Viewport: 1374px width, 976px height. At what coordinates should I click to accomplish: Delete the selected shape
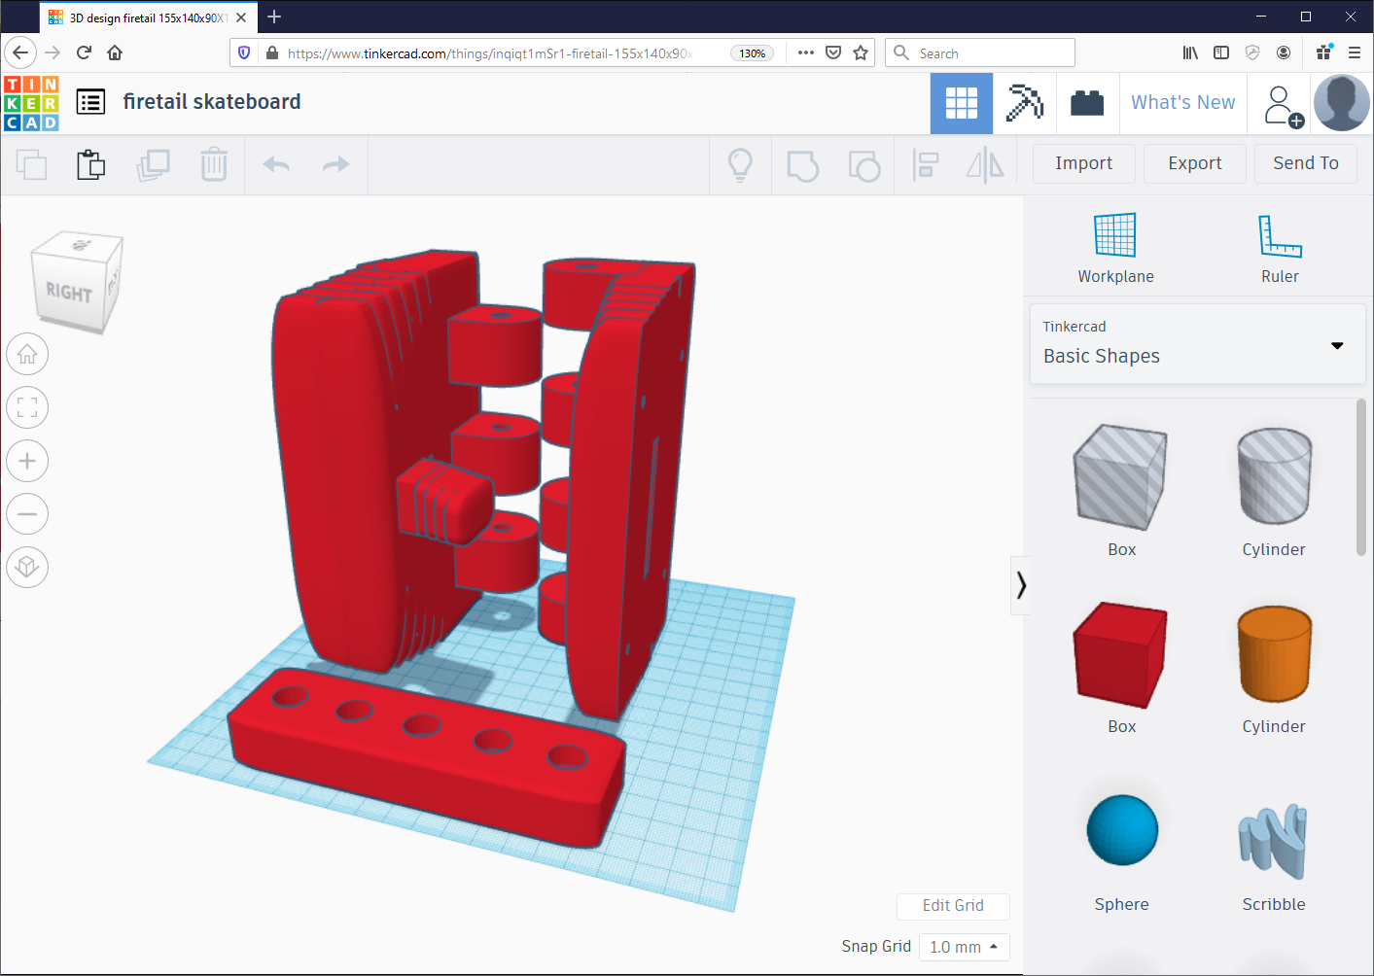pos(214,165)
